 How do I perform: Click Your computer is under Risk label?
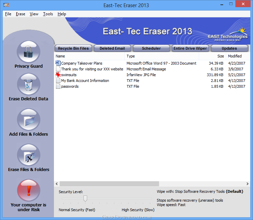coord(28,207)
